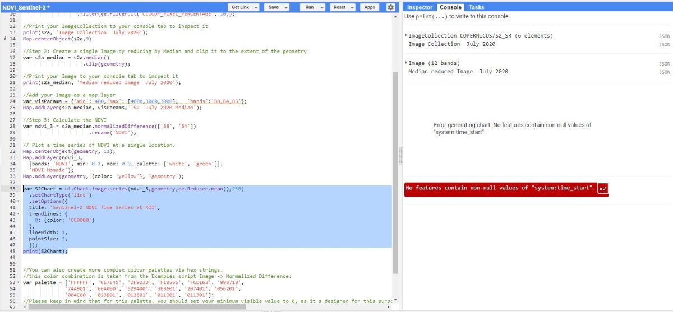The image size is (673, 312).
Task: Click the Reset button
Action: [x=339, y=7]
